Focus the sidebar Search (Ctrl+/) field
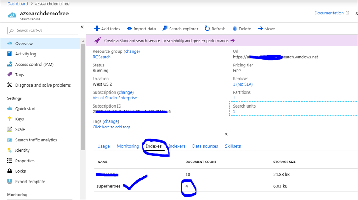The width and height of the screenshot is (358, 200). (x=45, y=30)
